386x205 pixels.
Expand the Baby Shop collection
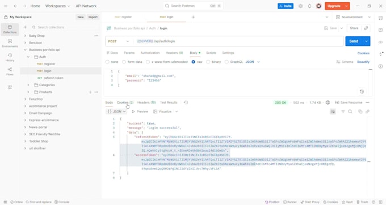[25, 36]
